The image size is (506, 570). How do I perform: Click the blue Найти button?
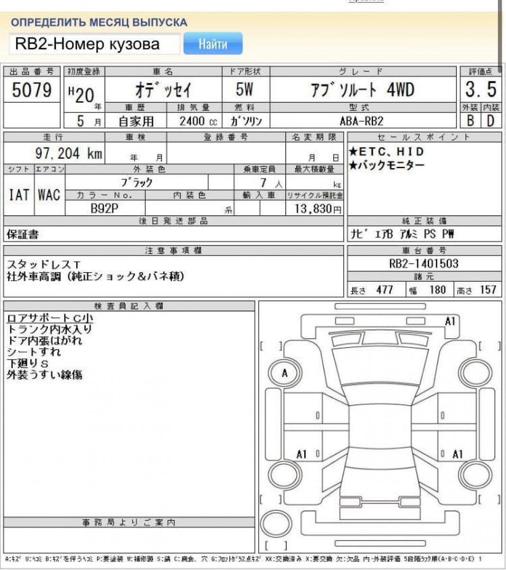point(213,44)
